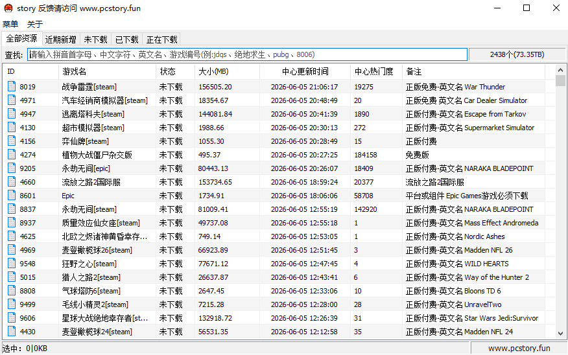Viewport: 568px width, 355px height.
Task: Select the 植物大战僵尸杂交版 game name
Action: point(97,155)
